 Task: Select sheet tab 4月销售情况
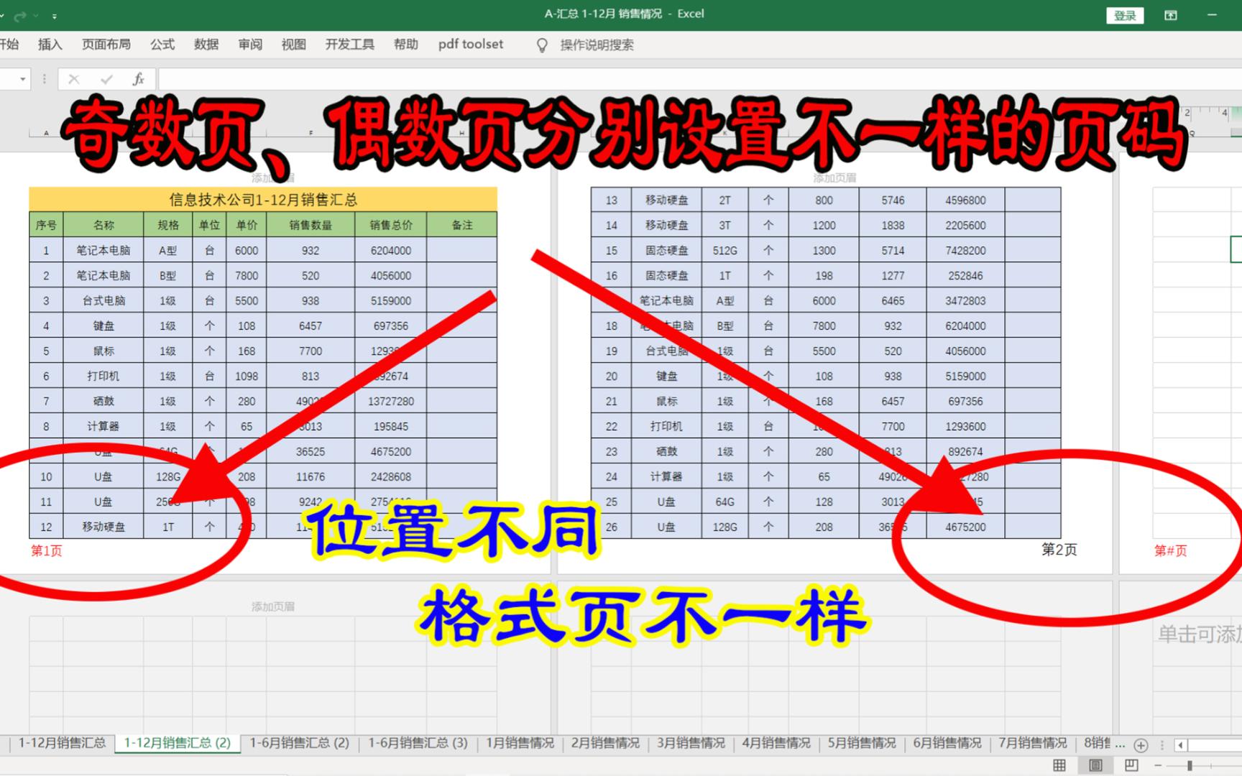tap(776, 743)
